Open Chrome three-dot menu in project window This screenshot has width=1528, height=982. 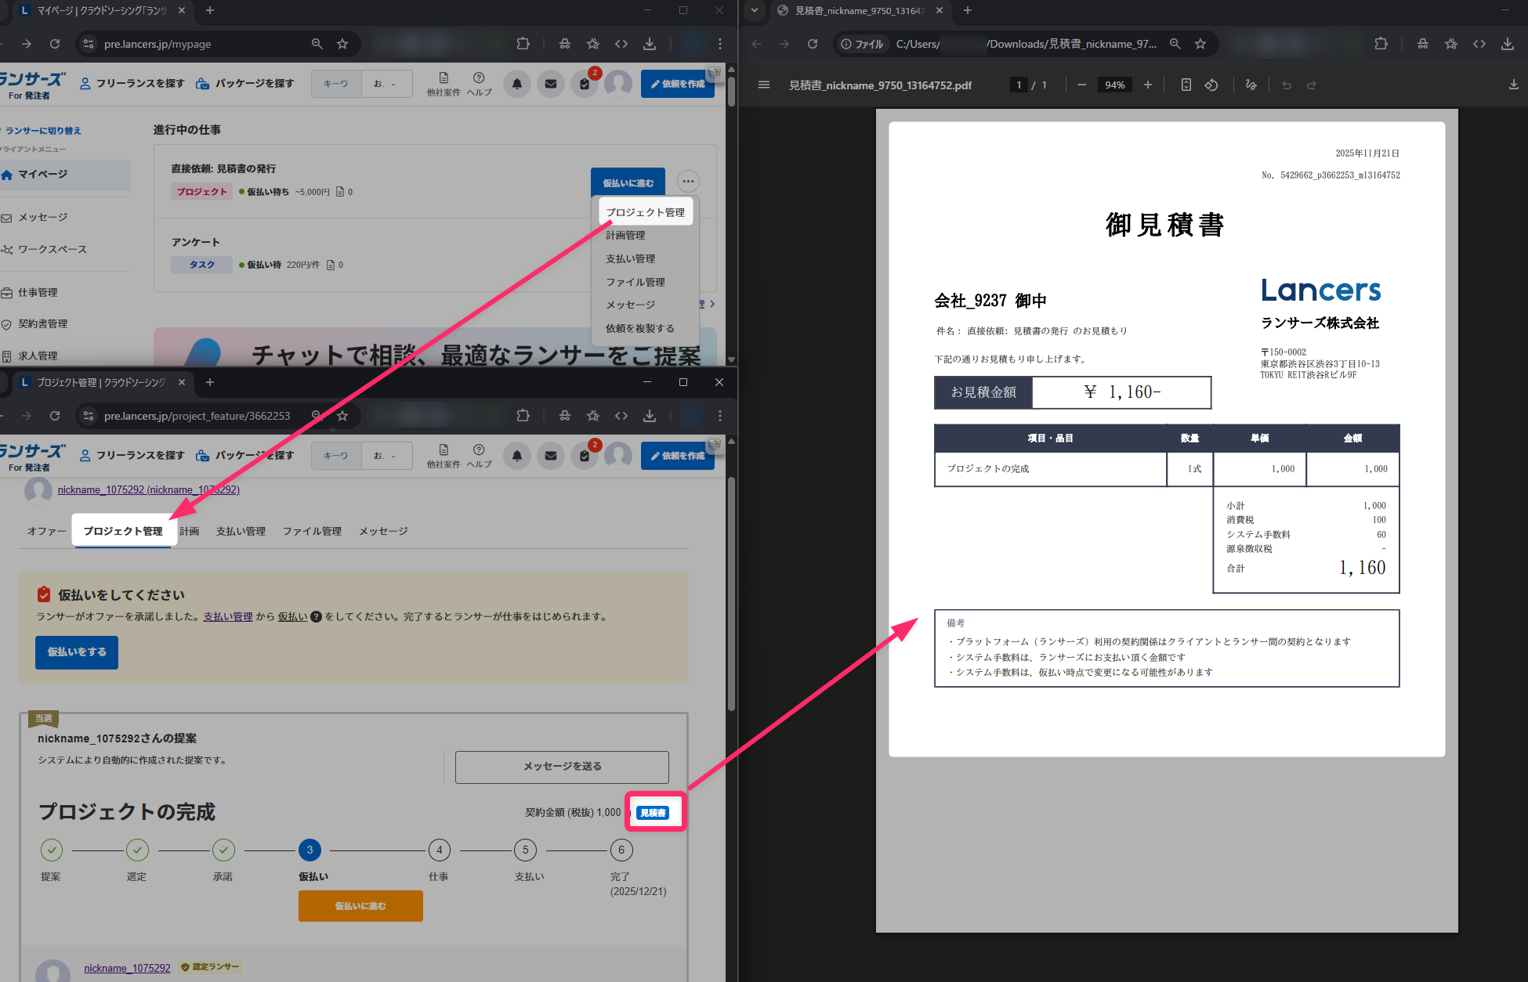pos(719,416)
